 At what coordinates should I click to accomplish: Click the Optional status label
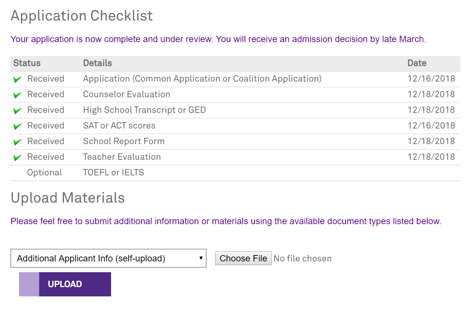point(45,173)
